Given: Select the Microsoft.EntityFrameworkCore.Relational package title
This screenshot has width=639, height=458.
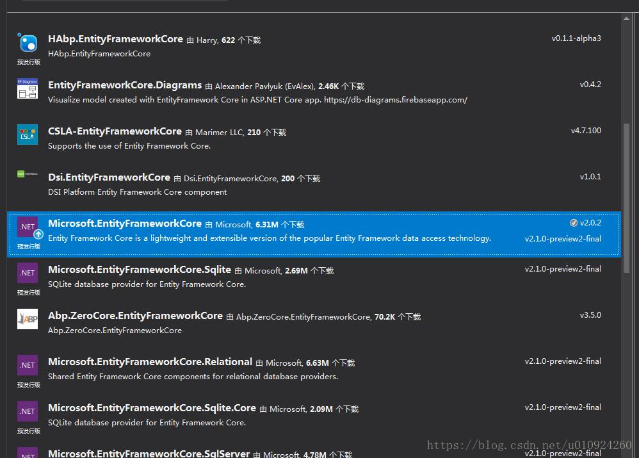Looking at the screenshot, I should click(x=150, y=361).
